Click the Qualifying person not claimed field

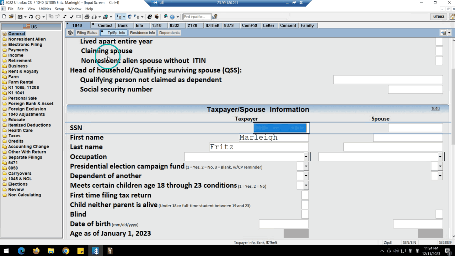388,80
